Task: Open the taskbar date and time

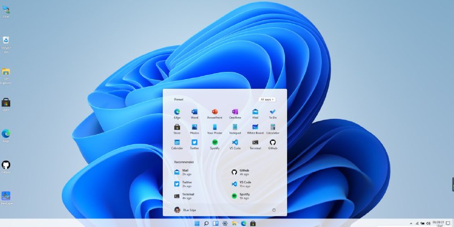Action: [438, 224]
